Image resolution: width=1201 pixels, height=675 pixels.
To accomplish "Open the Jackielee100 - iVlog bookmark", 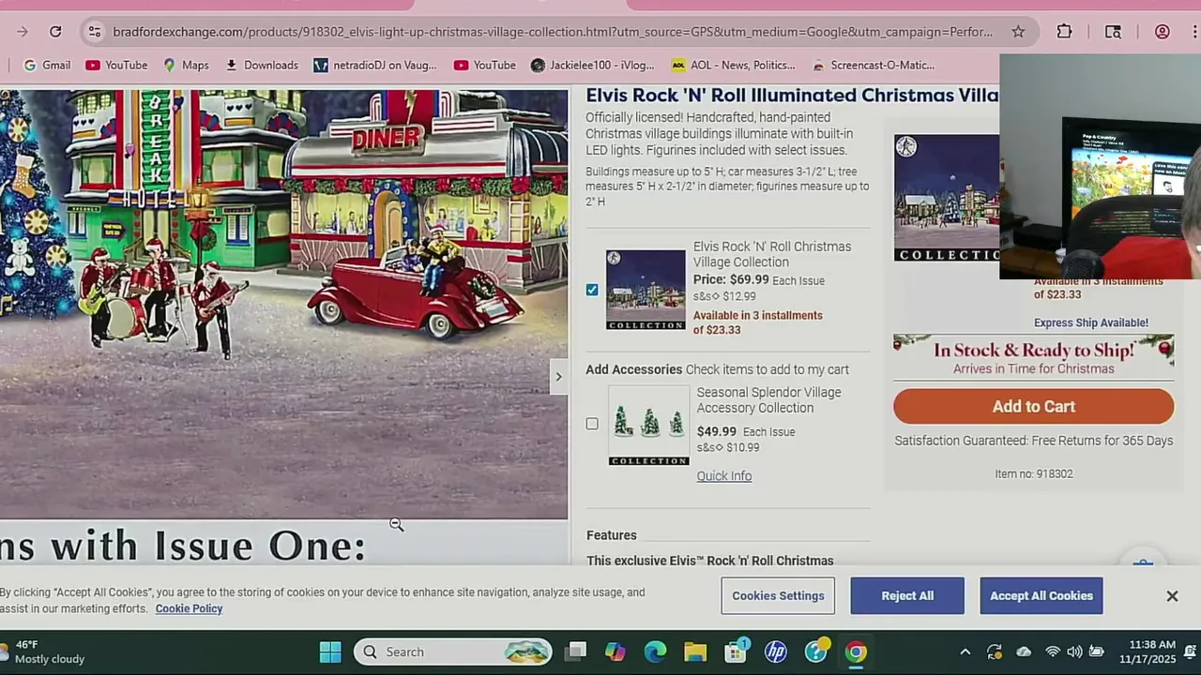I will (593, 65).
